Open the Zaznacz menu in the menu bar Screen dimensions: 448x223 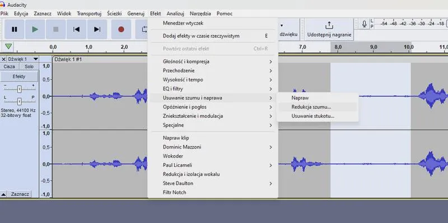pos(43,13)
